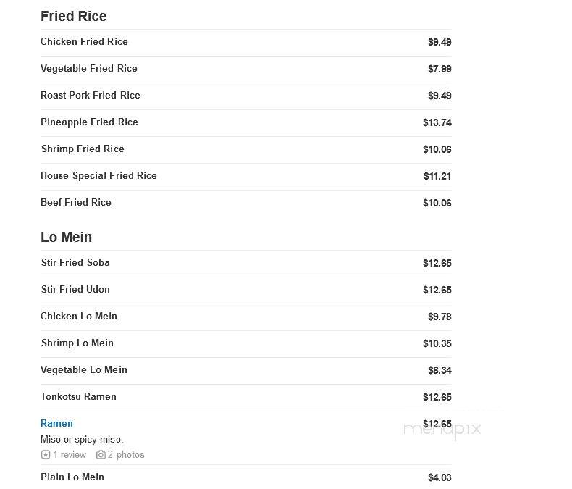Click the review star icon under Ramen
This screenshot has width=572, height=489.
tap(46, 455)
